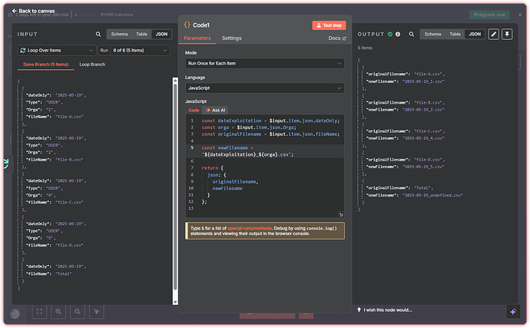Image resolution: width=530 pixels, height=328 pixels.
Task: Switch INPUT view to Schema
Action: point(119,34)
